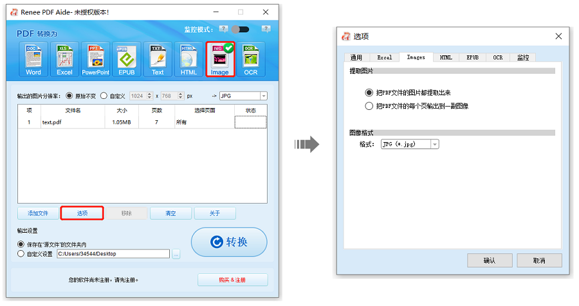Choose the 原始不变 resolution radio button
579x306 pixels.
(69, 96)
